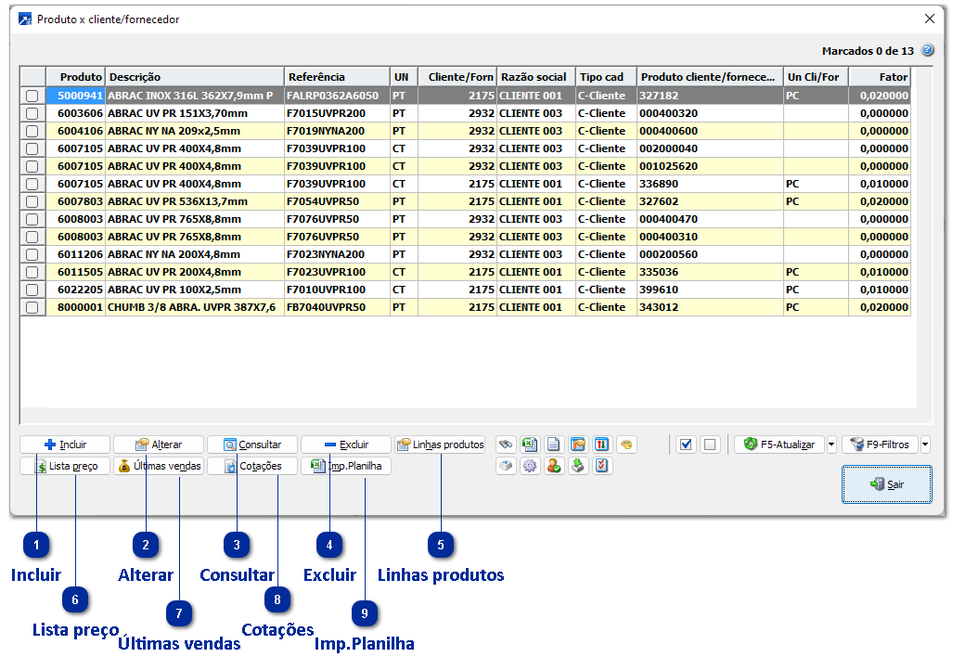This screenshot has width=953, height=670.
Task: Open the color palette icon
Action: point(626,445)
